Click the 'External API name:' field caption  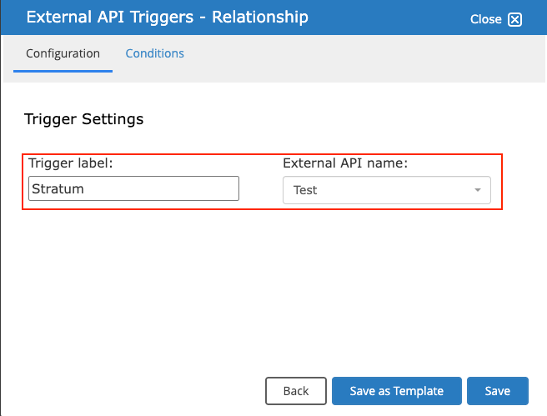coord(345,163)
